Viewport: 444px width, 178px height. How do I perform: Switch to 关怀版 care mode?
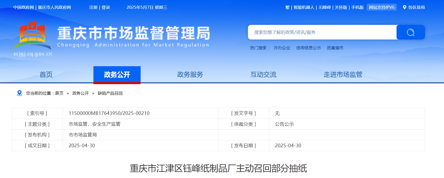(x=341, y=7)
